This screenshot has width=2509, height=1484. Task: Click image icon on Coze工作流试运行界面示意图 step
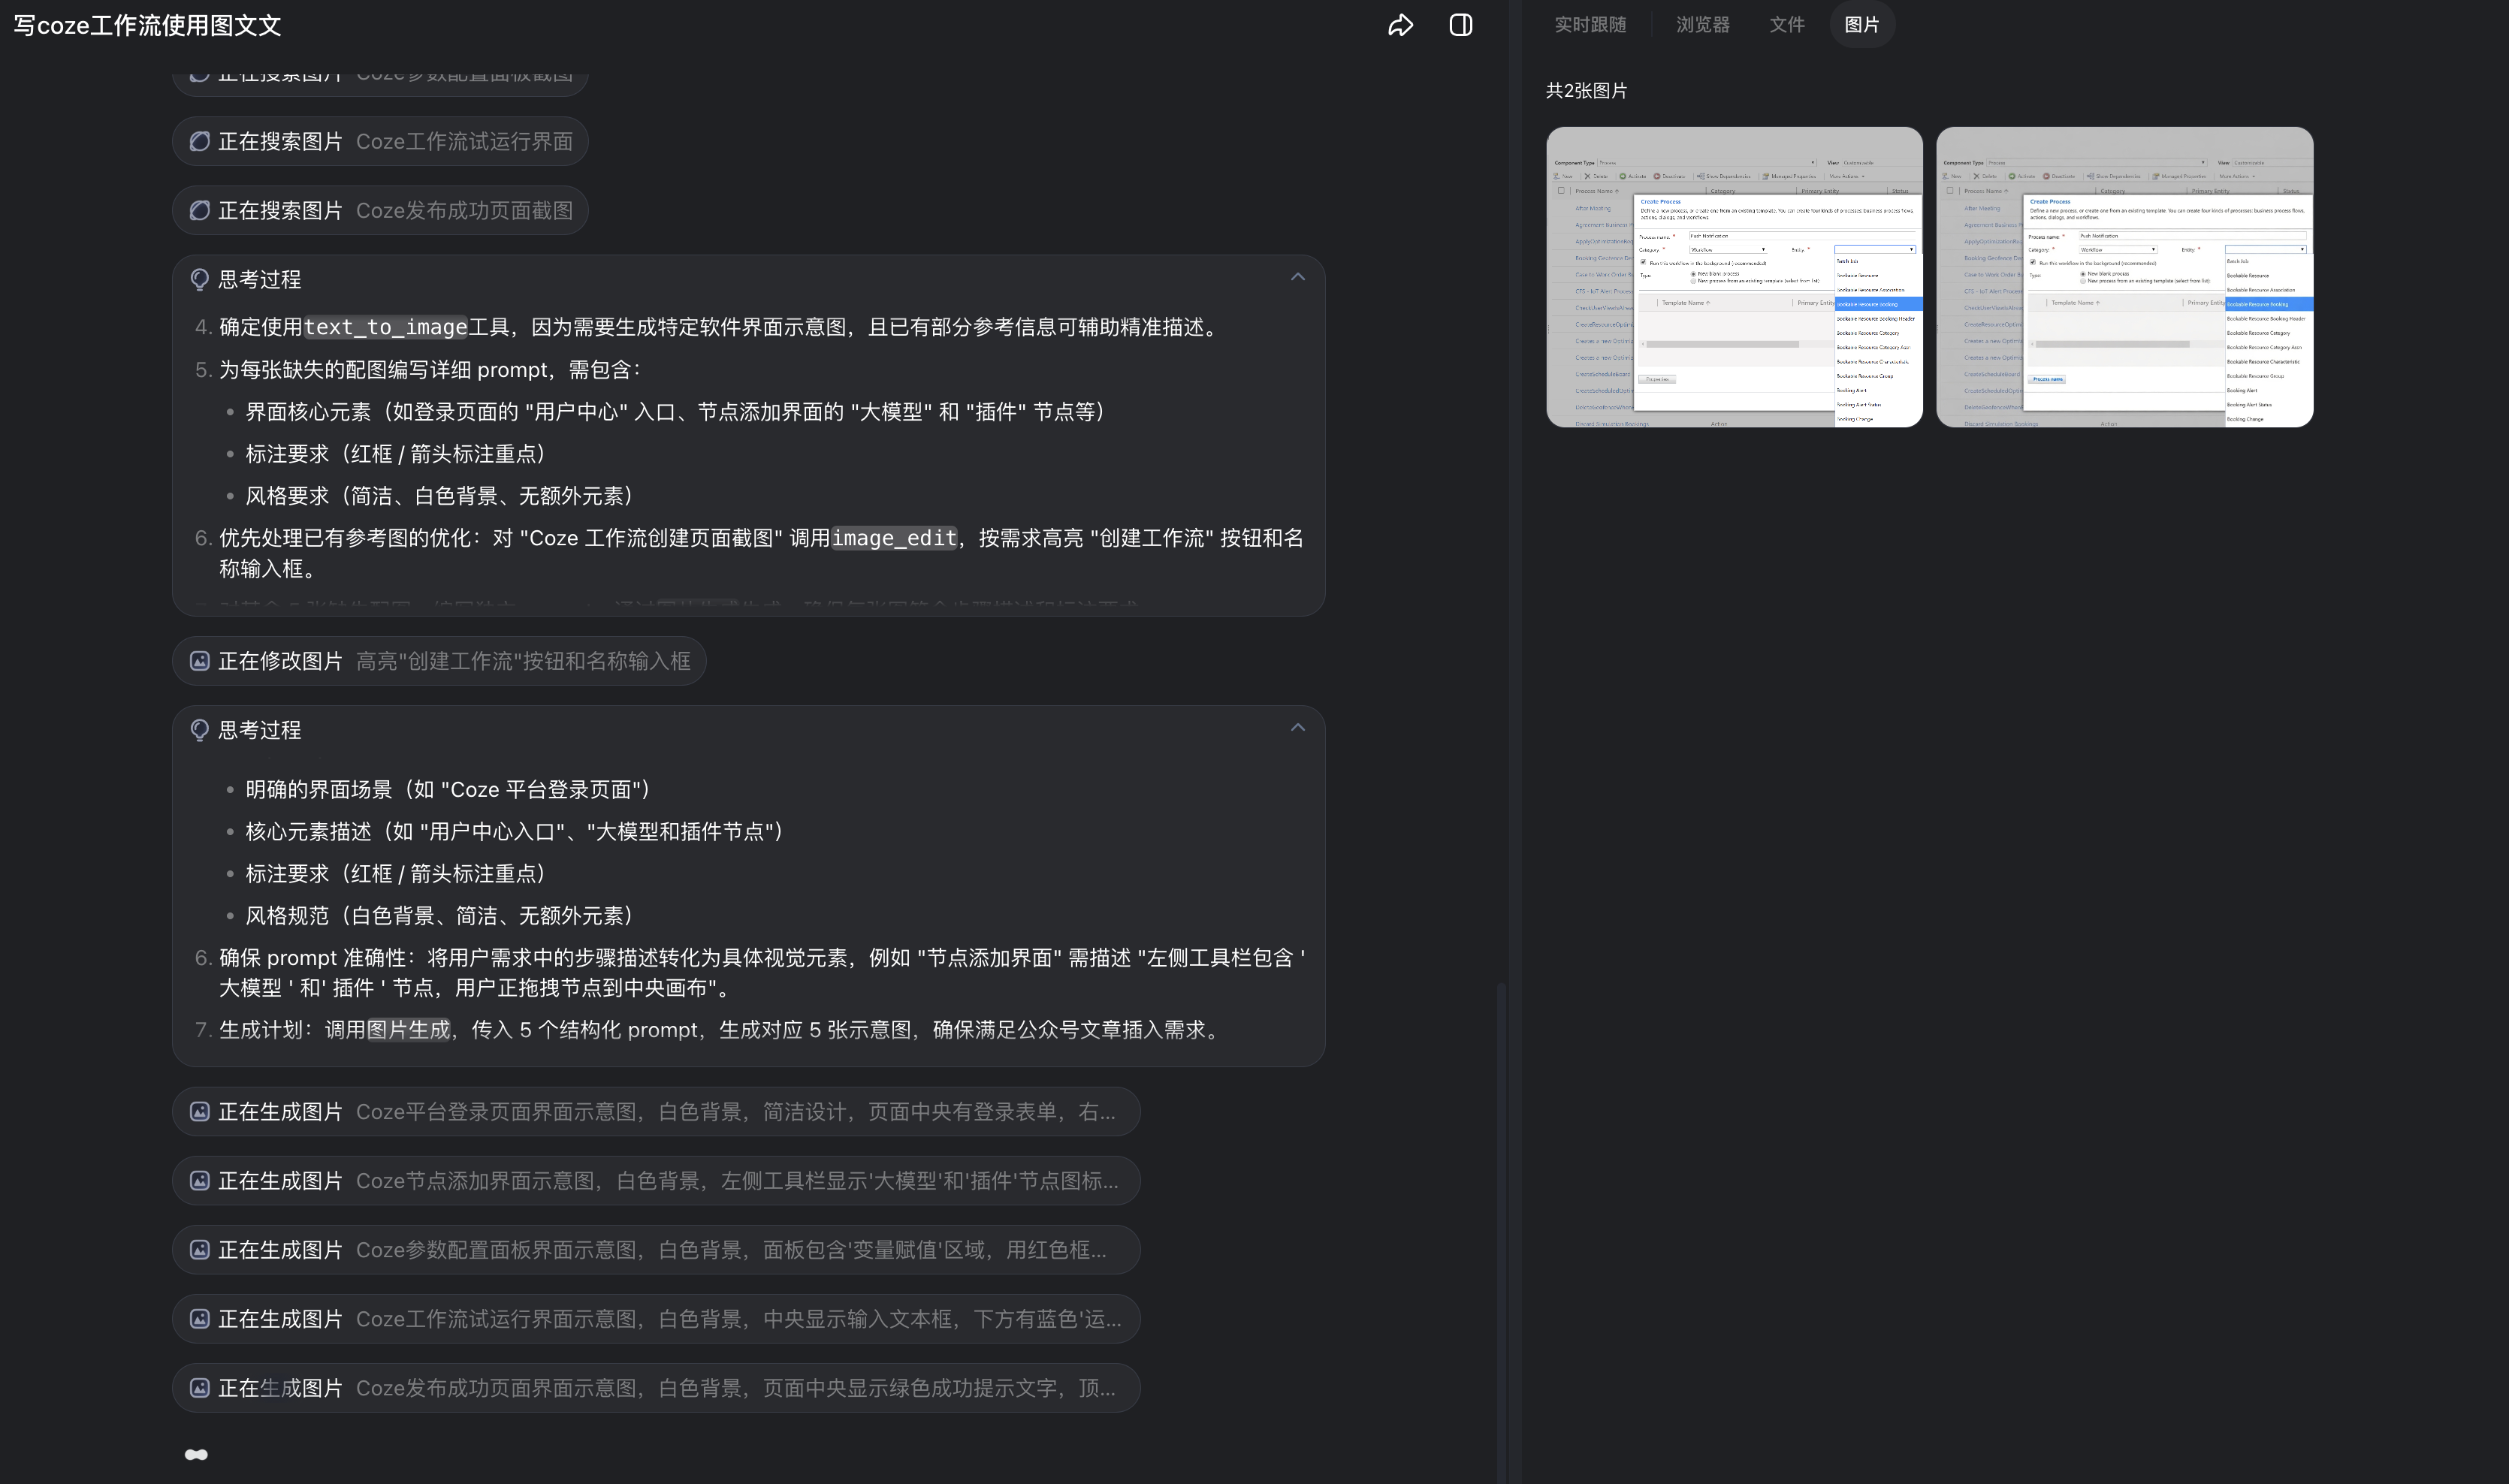click(200, 1319)
